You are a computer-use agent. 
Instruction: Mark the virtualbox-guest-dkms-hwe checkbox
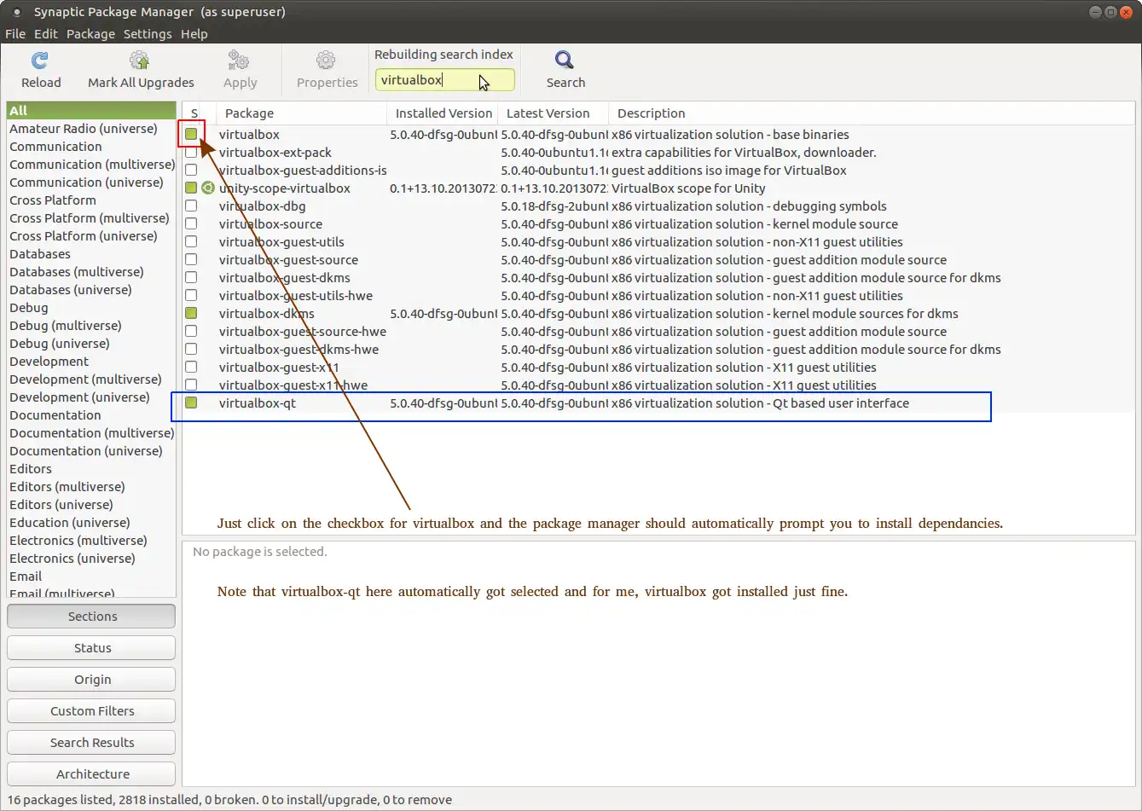point(191,350)
